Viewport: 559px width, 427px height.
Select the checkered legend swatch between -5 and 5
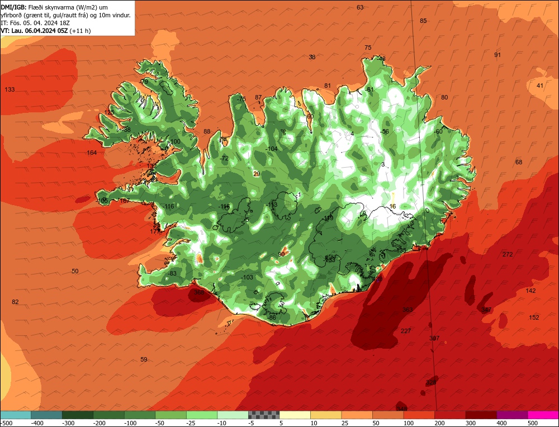pos(264,415)
